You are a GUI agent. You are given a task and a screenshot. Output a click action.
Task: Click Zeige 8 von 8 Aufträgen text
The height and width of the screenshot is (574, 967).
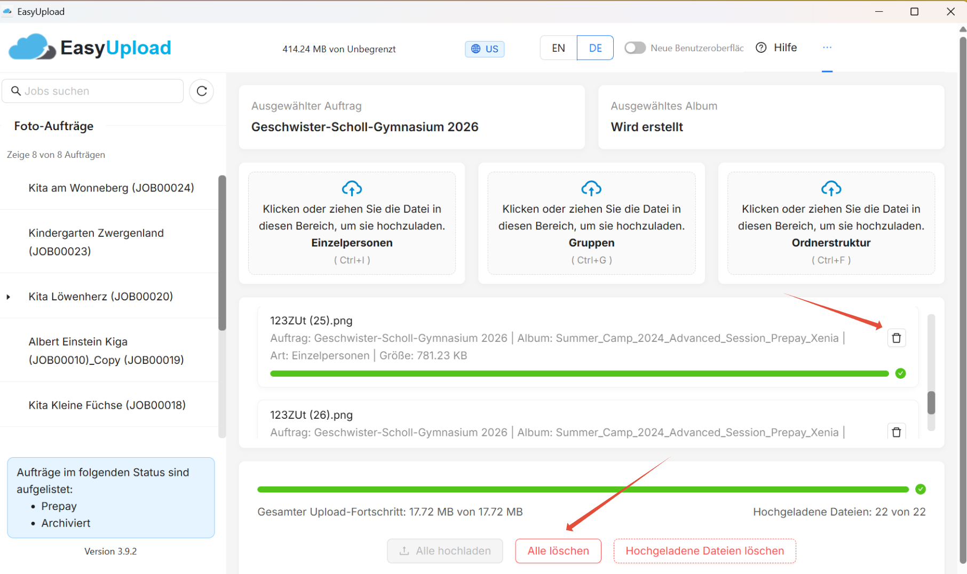click(56, 155)
